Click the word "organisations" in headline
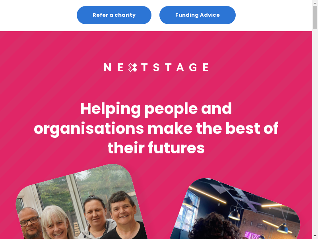Image resolution: width=318 pixels, height=239 pixels. click(x=89, y=129)
